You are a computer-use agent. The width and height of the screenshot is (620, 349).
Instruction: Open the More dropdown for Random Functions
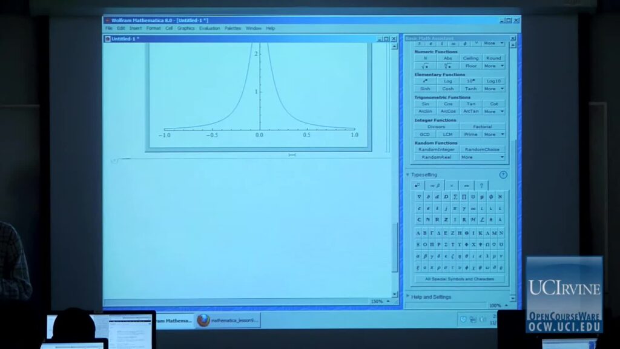click(482, 157)
